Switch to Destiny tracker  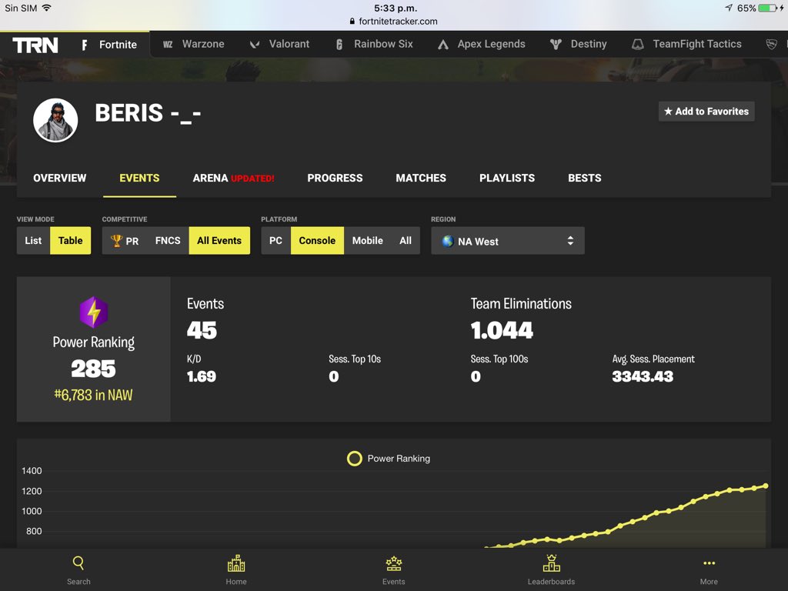pyautogui.click(x=579, y=44)
